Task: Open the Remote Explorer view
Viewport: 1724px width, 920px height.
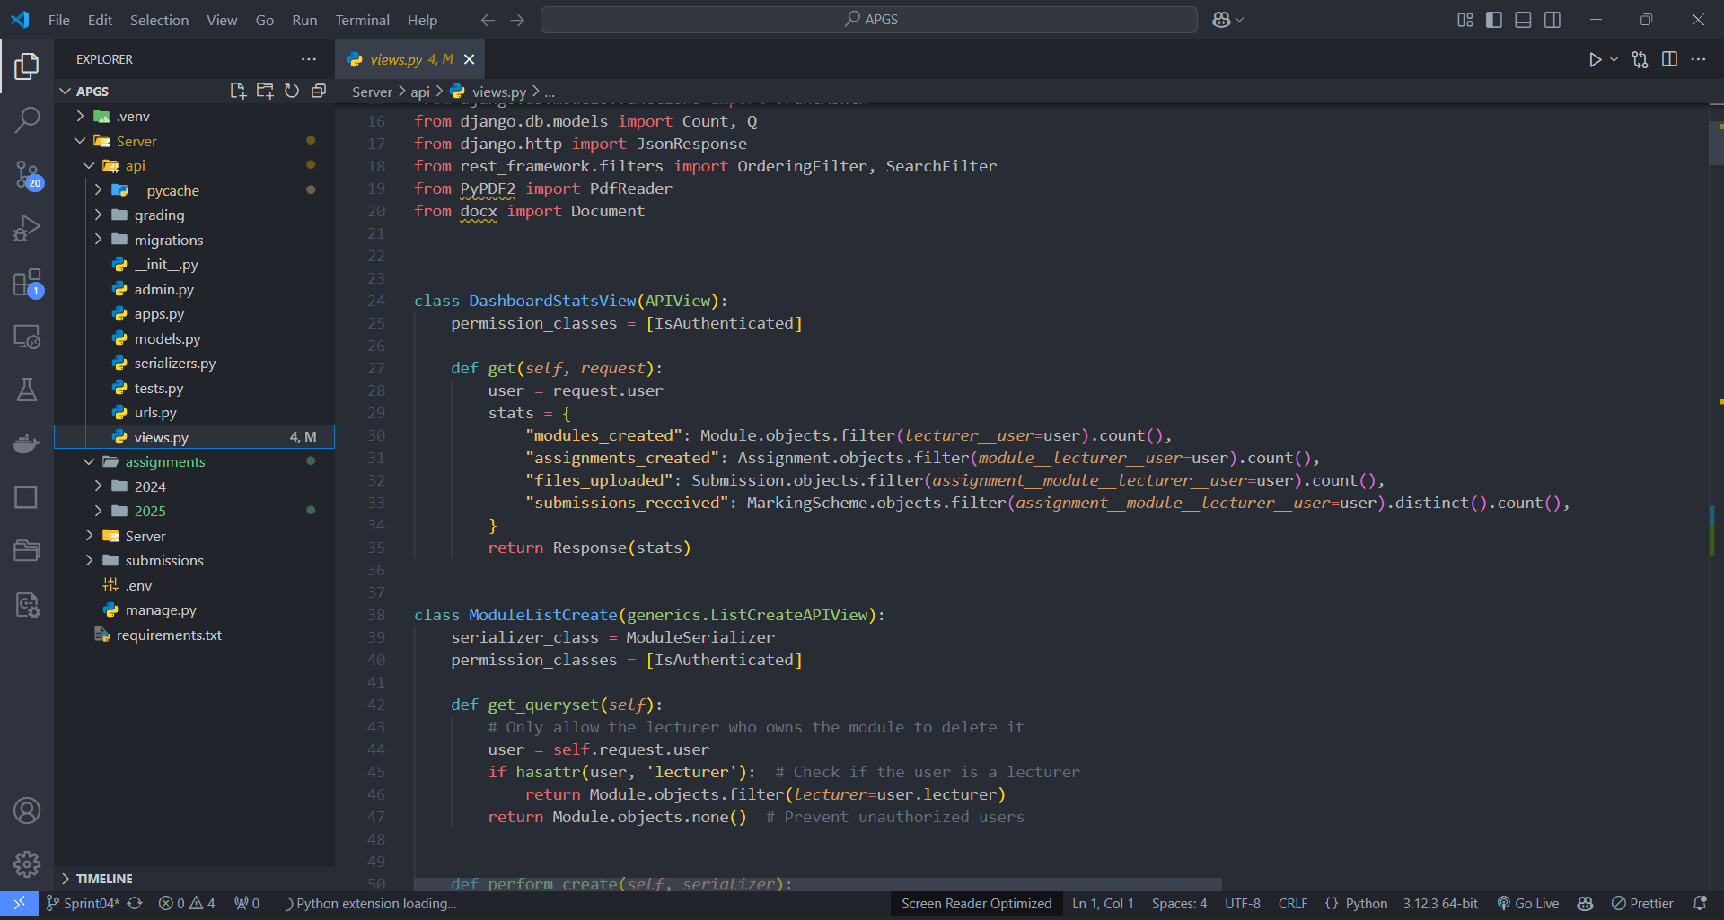Action: tap(27, 336)
